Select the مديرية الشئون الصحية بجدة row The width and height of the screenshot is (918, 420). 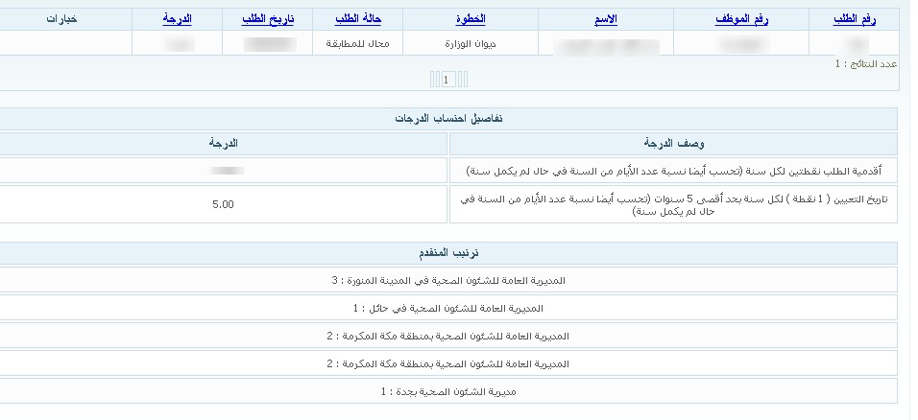click(x=448, y=391)
